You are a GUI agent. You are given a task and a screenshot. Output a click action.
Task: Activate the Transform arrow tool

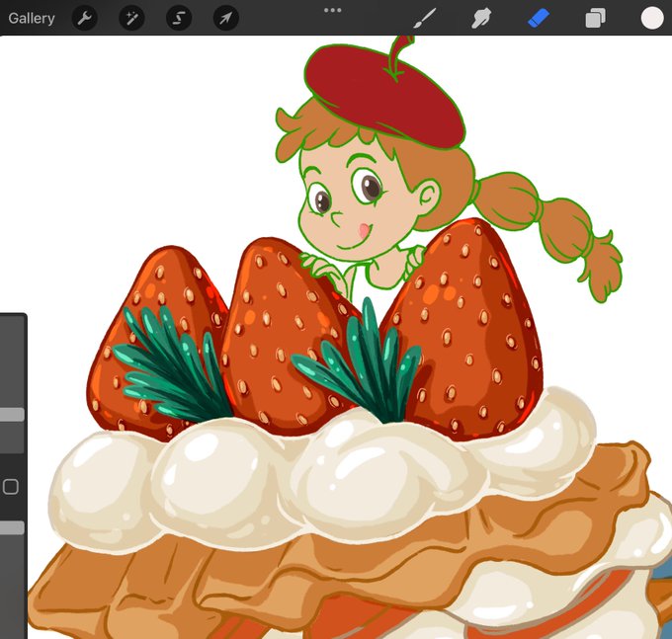point(226,19)
